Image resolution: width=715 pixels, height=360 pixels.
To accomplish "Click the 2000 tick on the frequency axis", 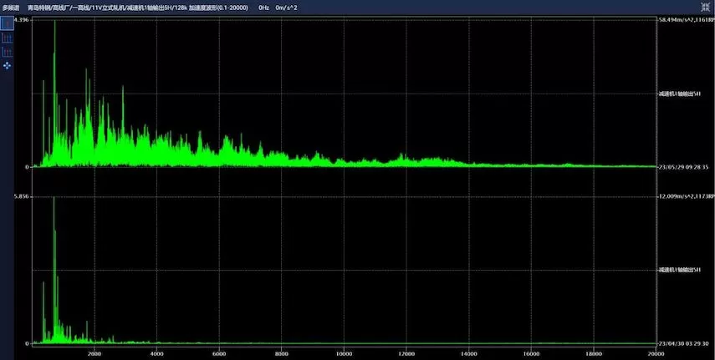I will tap(94, 352).
